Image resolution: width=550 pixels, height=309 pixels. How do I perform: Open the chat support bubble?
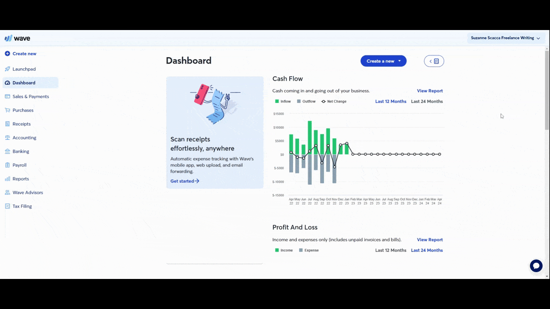pyautogui.click(x=536, y=266)
